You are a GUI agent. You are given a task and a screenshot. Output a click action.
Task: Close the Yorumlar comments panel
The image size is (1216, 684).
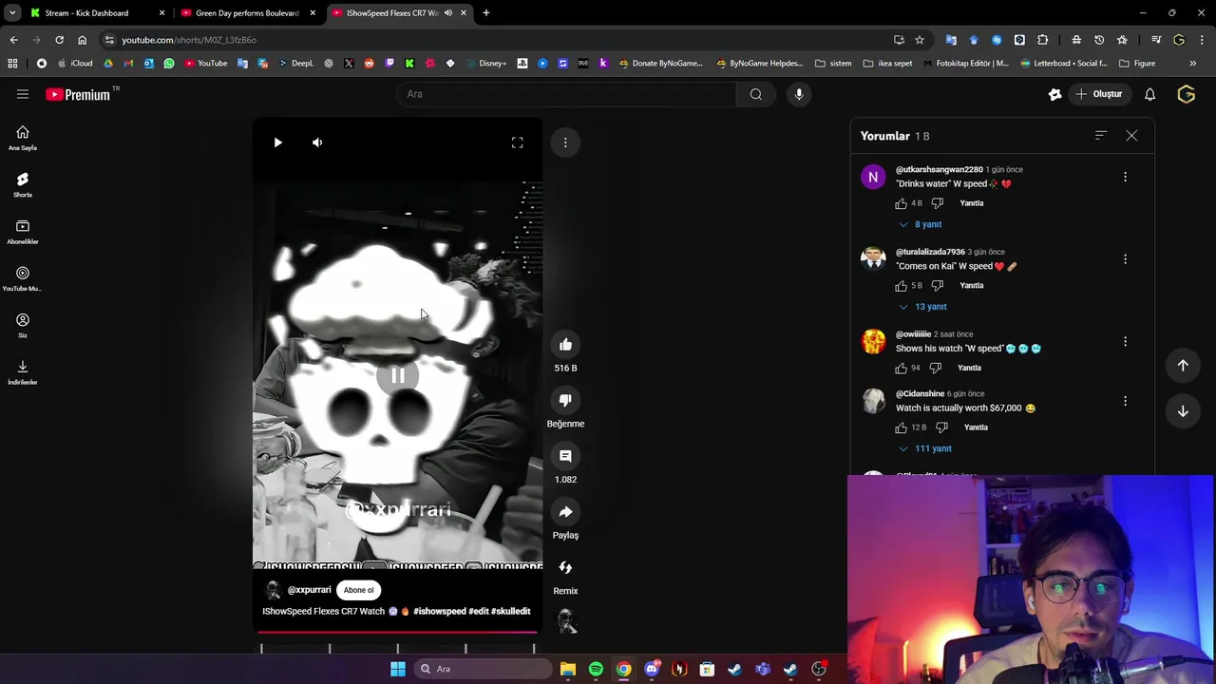1131,136
